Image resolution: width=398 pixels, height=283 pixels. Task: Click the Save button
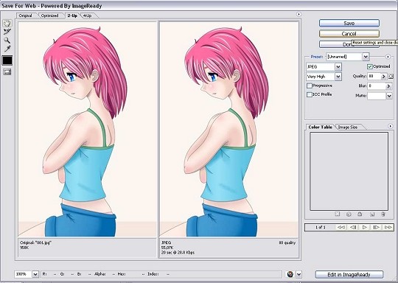[349, 23]
